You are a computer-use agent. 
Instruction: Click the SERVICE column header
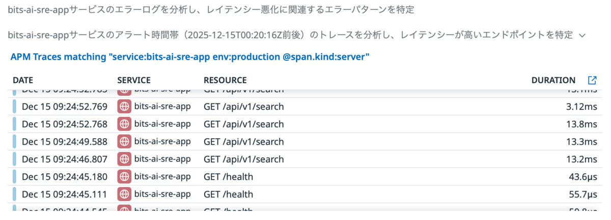tap(134, 80)
